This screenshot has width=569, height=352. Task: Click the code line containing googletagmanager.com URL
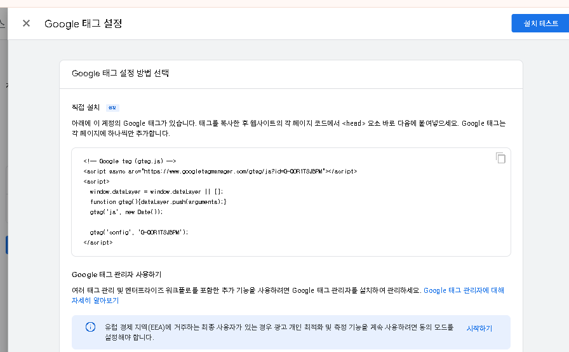[220, 172]
